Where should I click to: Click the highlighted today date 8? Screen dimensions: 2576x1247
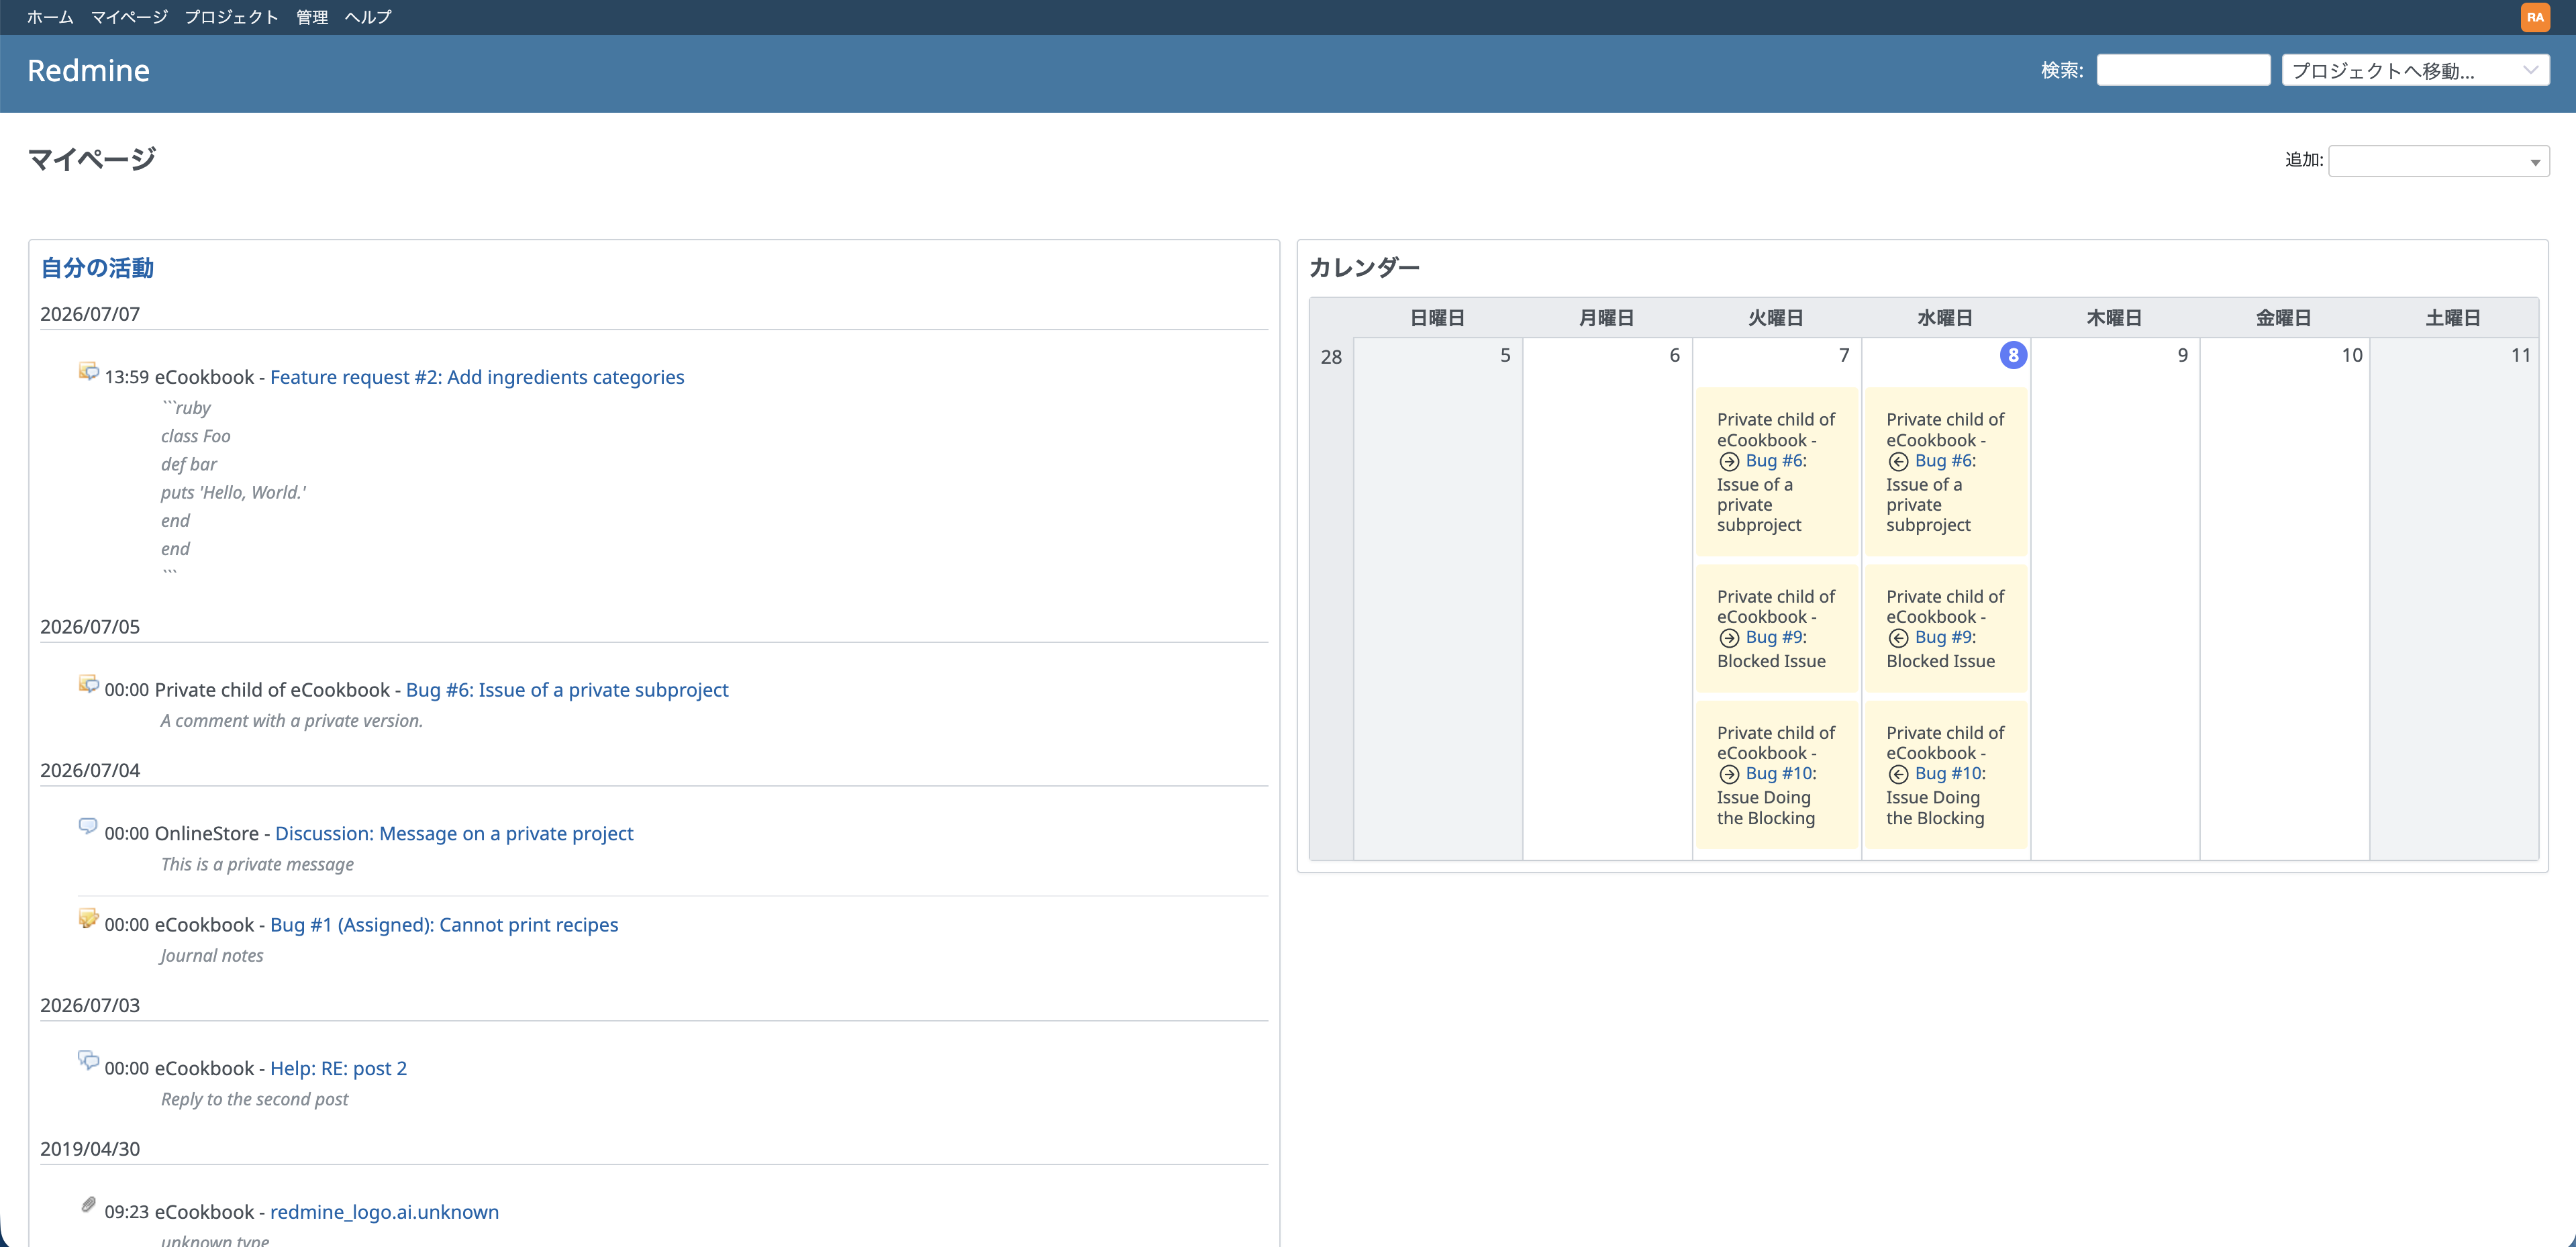click(2013, 355)
